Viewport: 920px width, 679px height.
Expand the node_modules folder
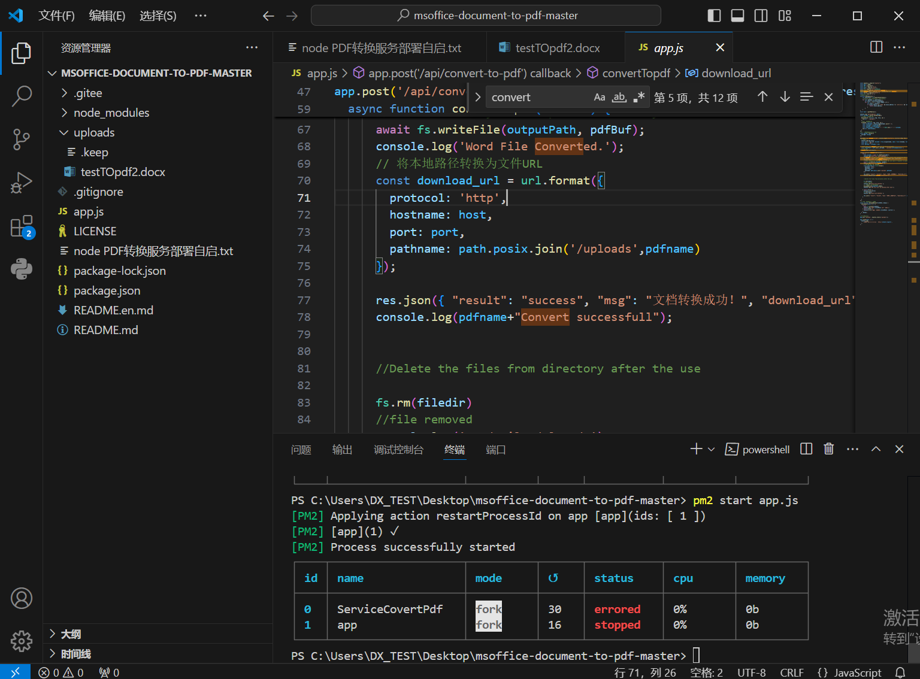(111, 113)
